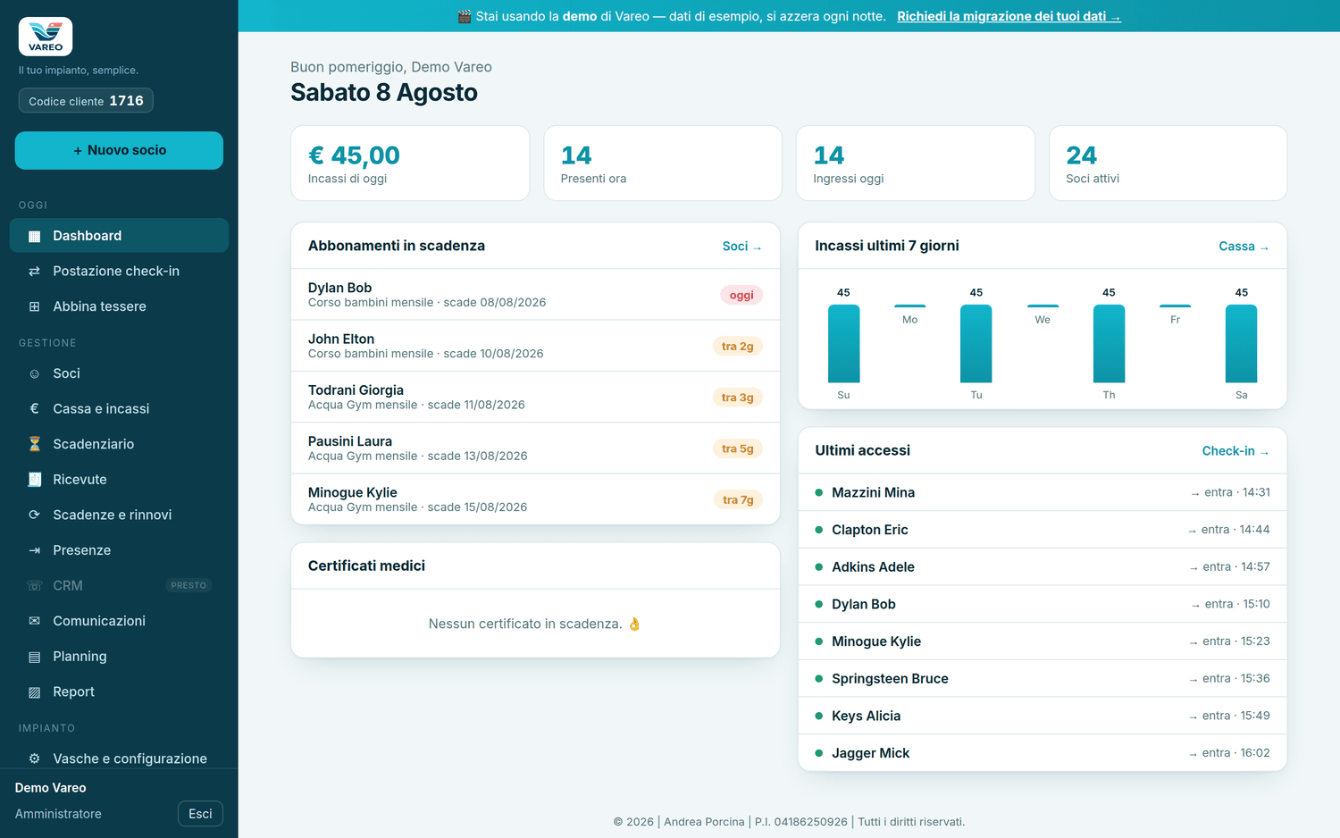This screenshot has width=1340, height=838.
Task: Click the Codice cliente 1716 badge
Action: pos(86,101)
